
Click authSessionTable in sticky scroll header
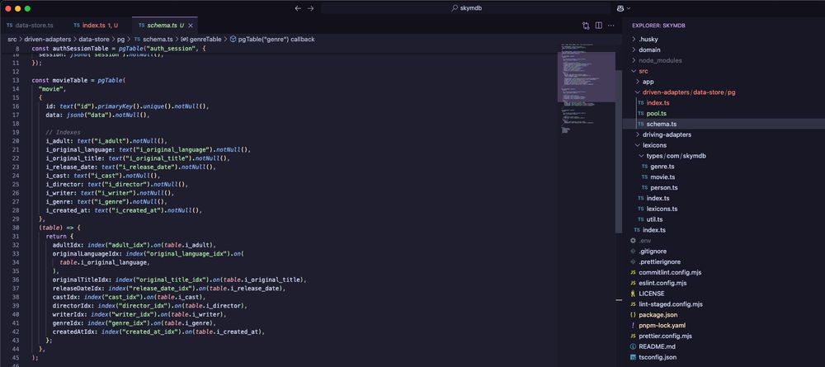(x=81, y=49)
